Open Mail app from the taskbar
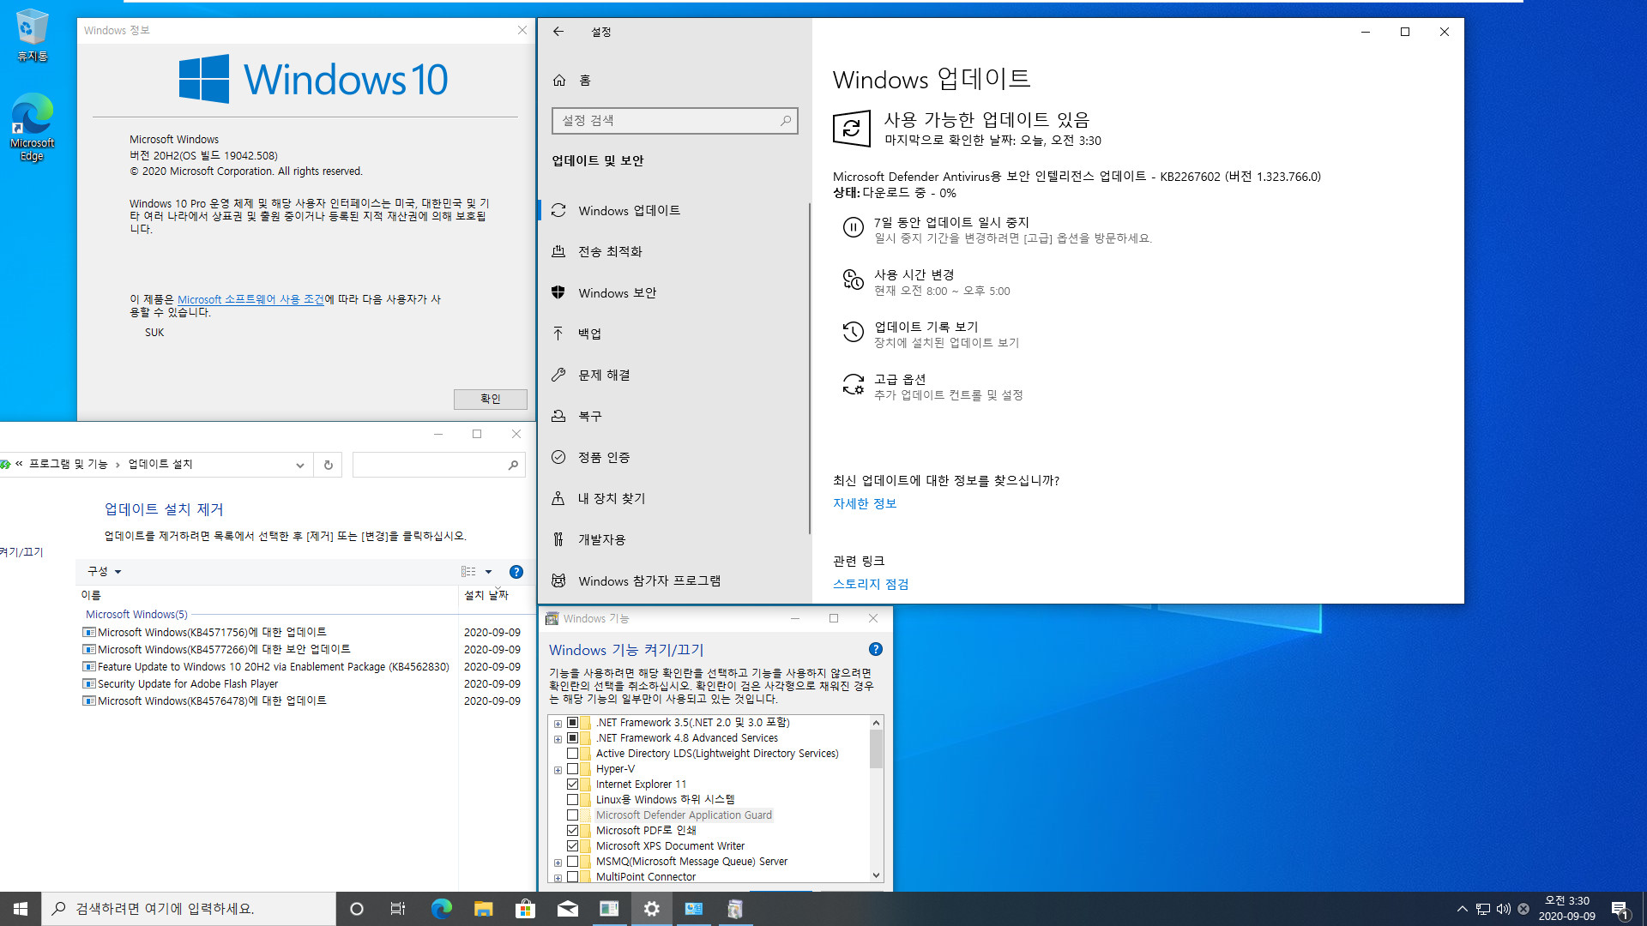Screen dimensions: 1647x926 click(x=567, y=909)
